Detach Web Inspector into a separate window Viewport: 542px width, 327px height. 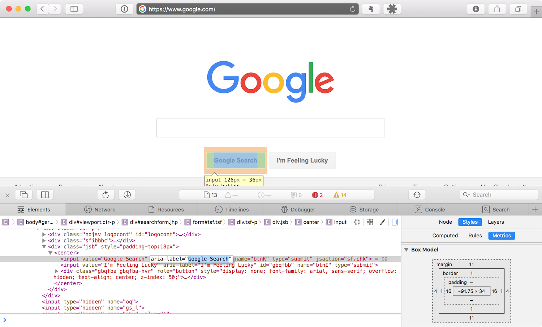click(x=23, y=195)
